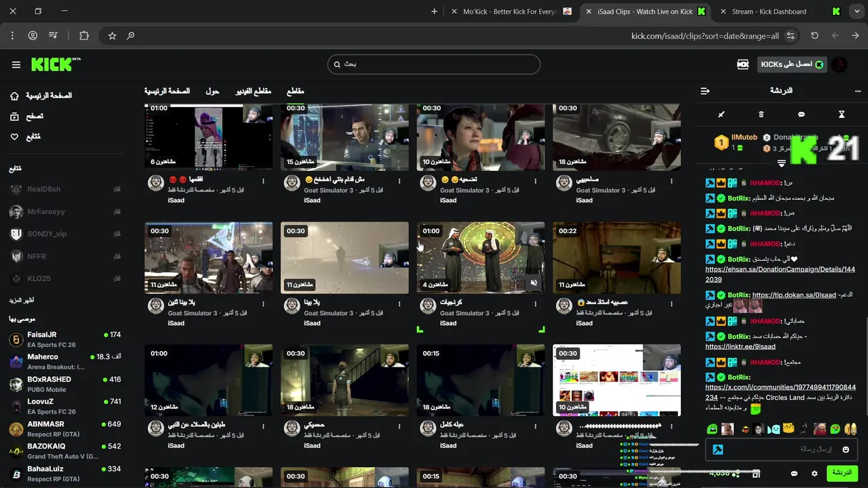Open chat settings gear icon
The image size is (868, 488).
click(x=814, y=473)
